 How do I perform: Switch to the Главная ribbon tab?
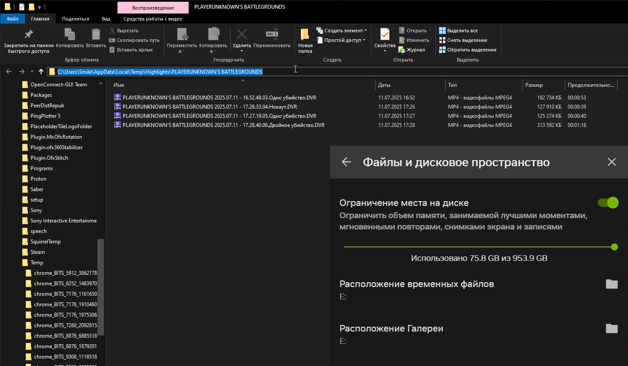pyautogui.click(x=40, y=19)
